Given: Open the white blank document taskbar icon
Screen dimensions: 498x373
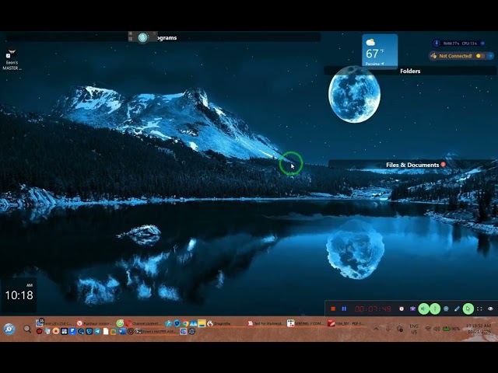Looking at the screenshot, I should coord(106,332).
